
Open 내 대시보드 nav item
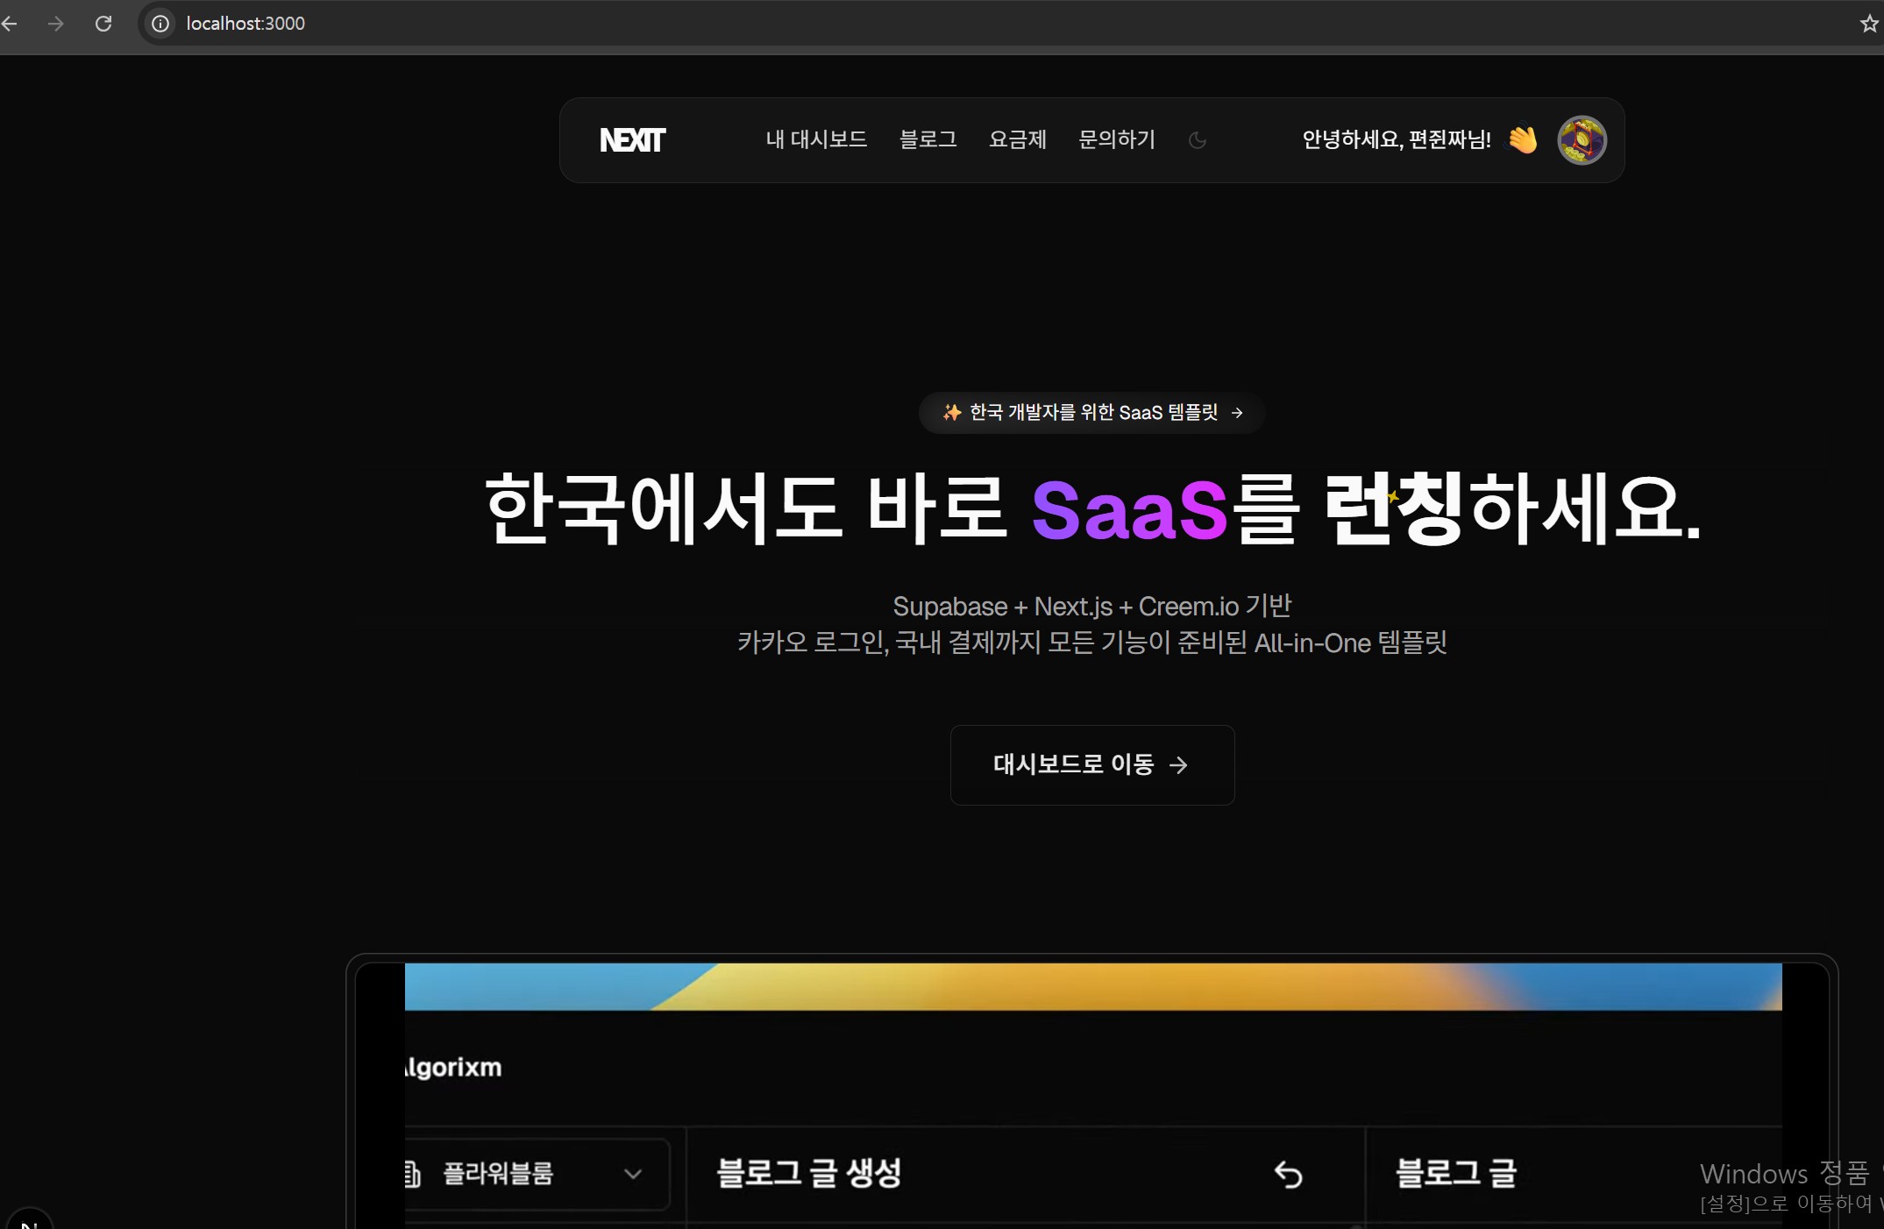(816, 139)
